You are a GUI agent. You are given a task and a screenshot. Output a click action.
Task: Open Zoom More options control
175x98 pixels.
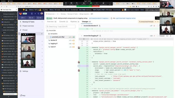coord(110,4)
